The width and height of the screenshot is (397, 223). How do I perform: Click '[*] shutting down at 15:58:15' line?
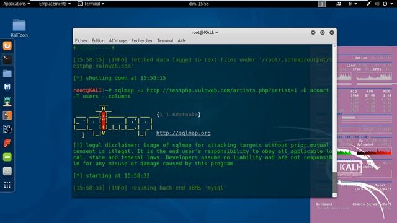(x=120, y=78)
